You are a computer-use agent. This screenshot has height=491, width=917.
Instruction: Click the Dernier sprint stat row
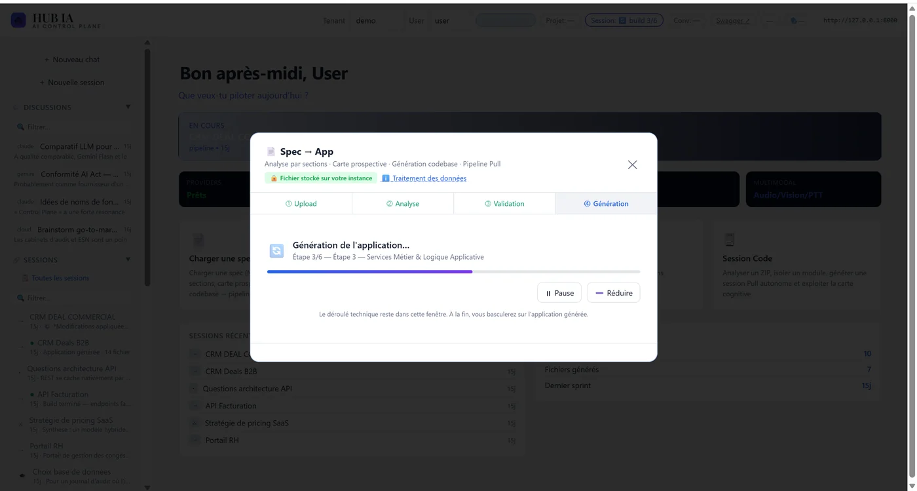tap(707, 385)
